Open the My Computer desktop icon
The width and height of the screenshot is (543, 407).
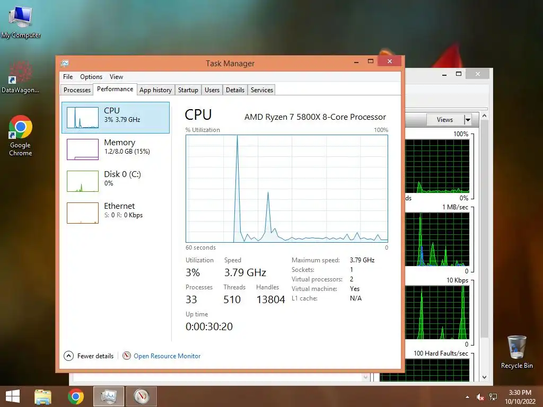pyautogui.click(x=21, y=21)
